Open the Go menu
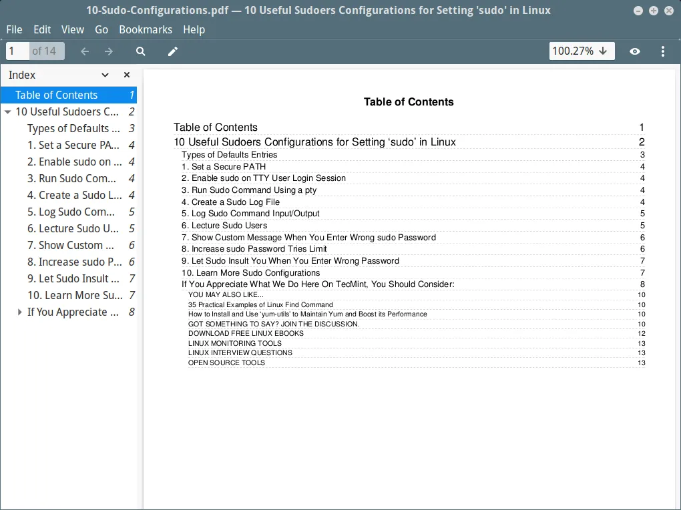 pos(101,29)
